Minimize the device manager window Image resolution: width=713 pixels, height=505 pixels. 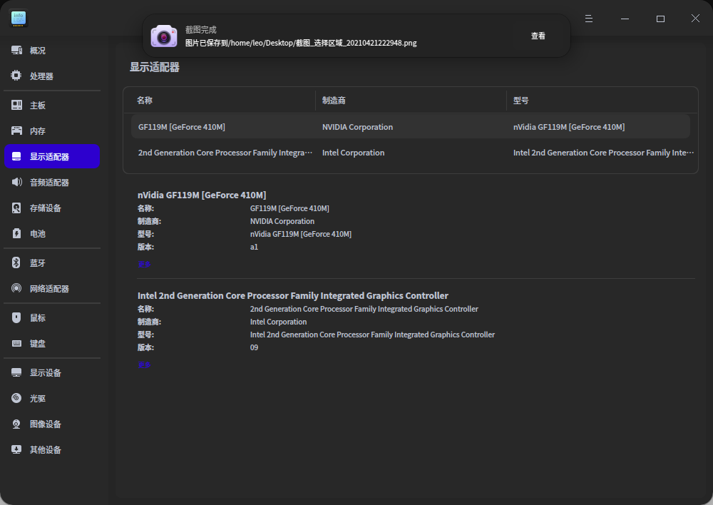point(625,19)
